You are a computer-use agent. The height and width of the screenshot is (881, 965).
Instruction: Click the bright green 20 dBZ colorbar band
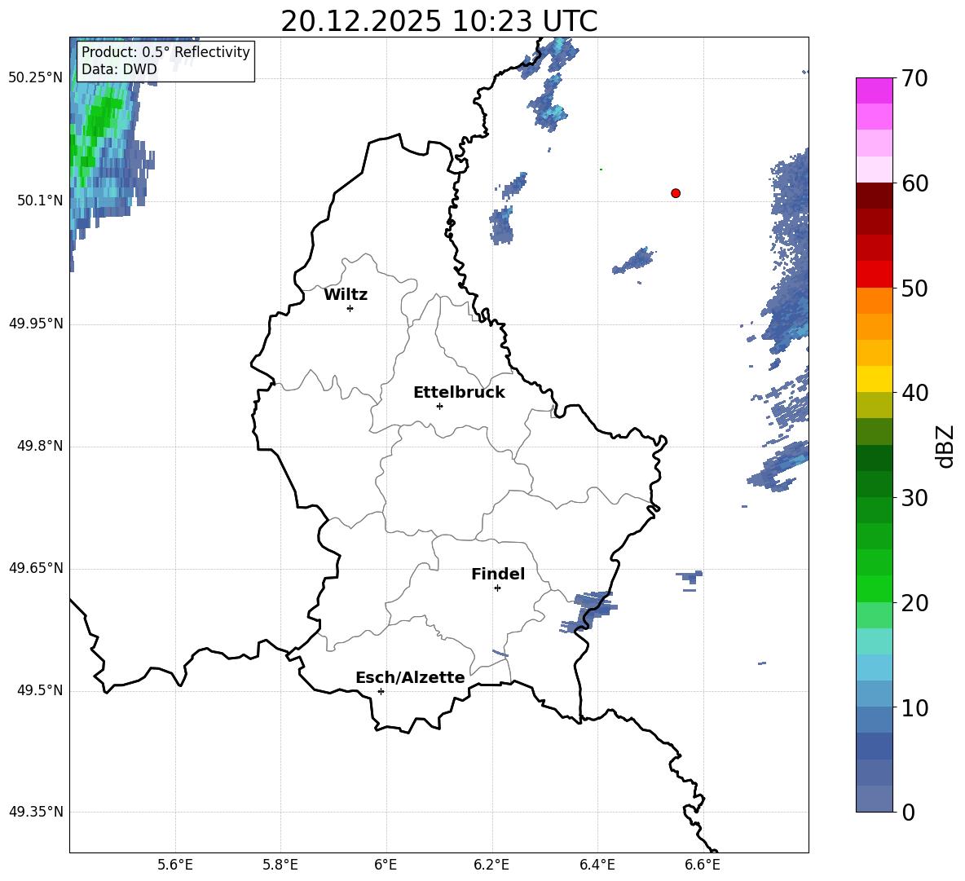click(x=874, y=588)
